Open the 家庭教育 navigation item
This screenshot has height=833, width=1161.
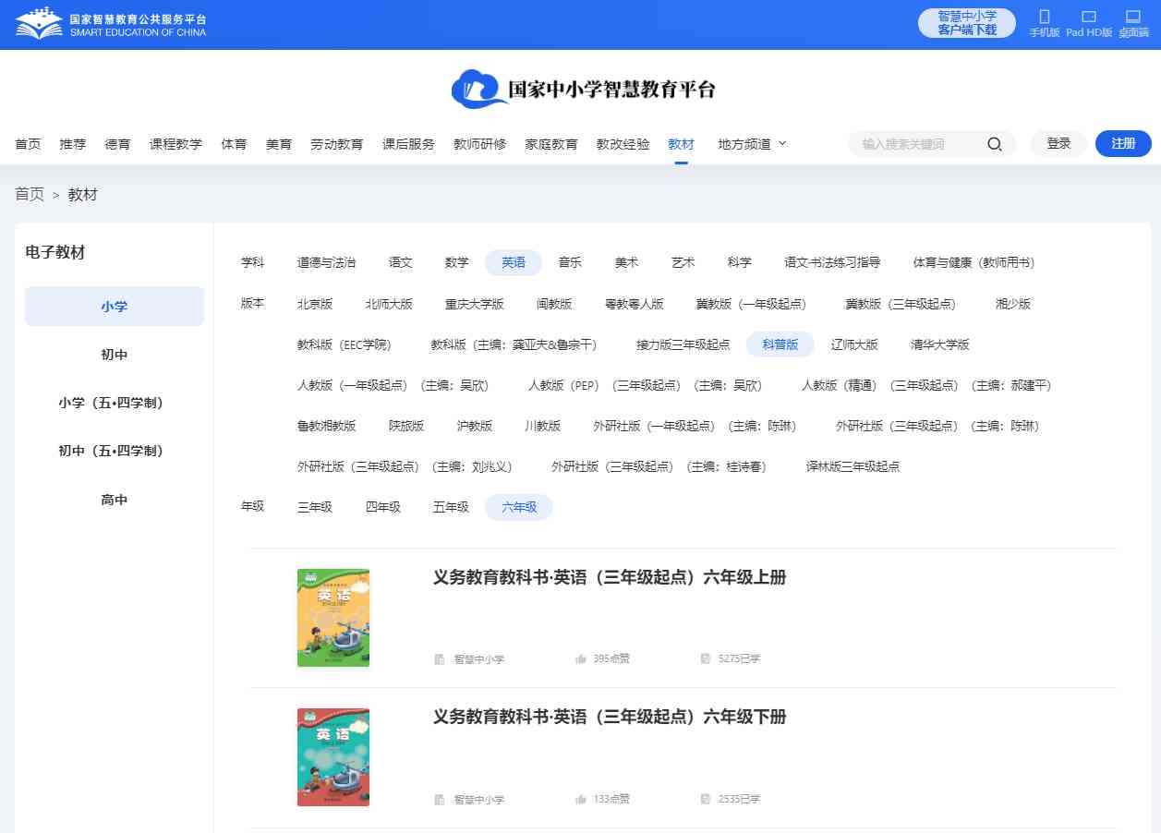pos(551,144)
